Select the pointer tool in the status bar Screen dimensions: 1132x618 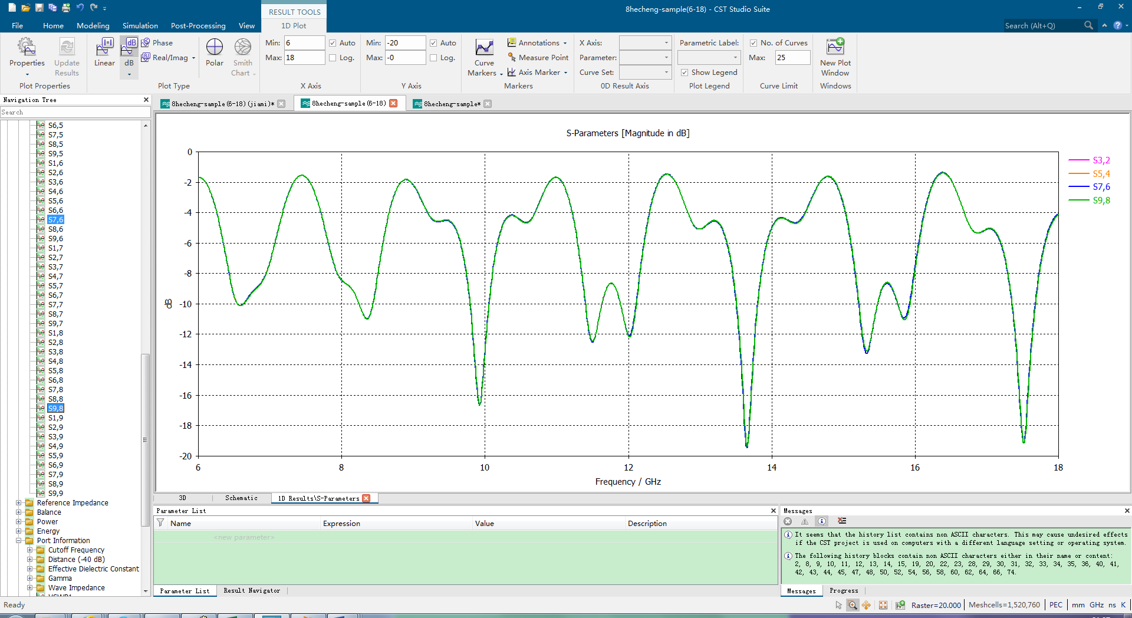(x=838, y=605)
